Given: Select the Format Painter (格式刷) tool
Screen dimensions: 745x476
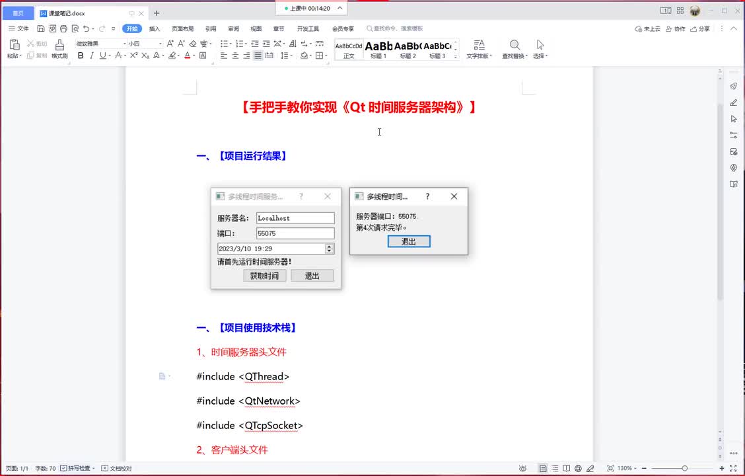Looking at the screenshot, I should click(x=59, y=49).
